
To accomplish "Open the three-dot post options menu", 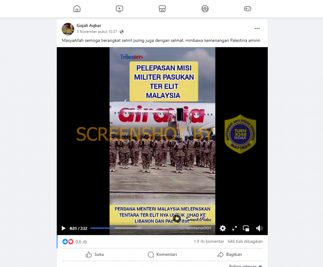I will tap(257, 28).
